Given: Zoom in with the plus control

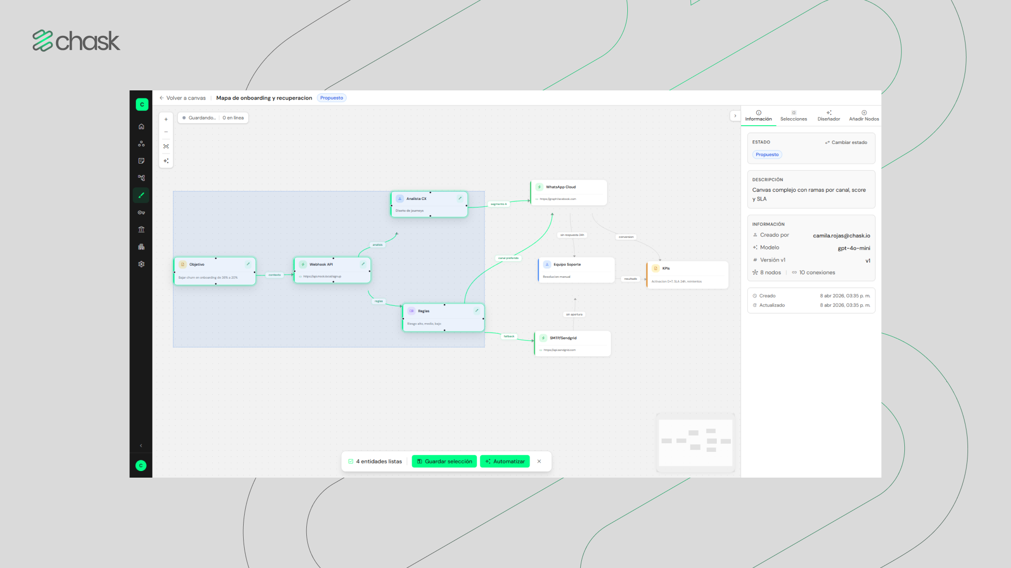Looking at the screenshot, I should 166,120.
